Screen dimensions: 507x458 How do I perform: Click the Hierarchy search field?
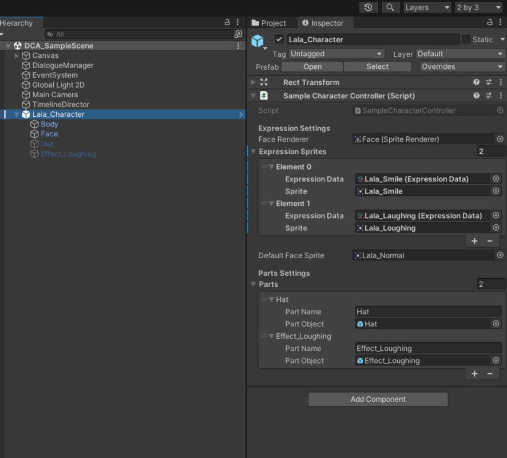pyautogui.click(x=139, y=34)
